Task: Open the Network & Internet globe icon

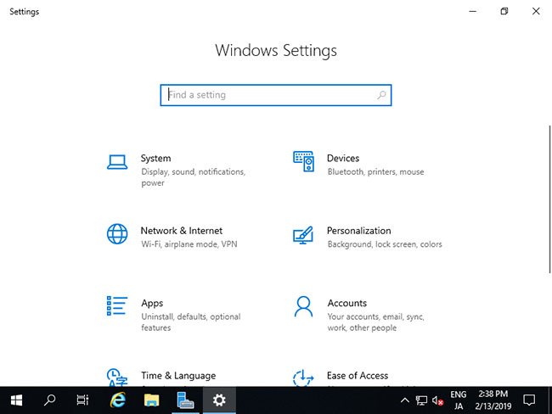Action: click(117, 234)
